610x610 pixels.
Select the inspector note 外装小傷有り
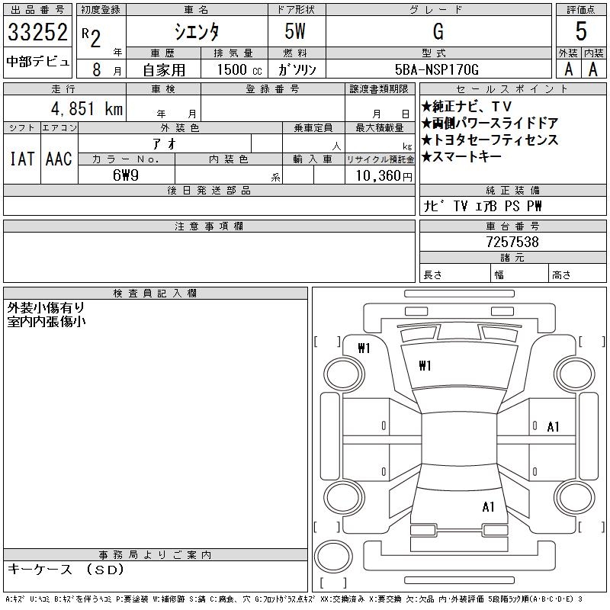tap(46, 307)
